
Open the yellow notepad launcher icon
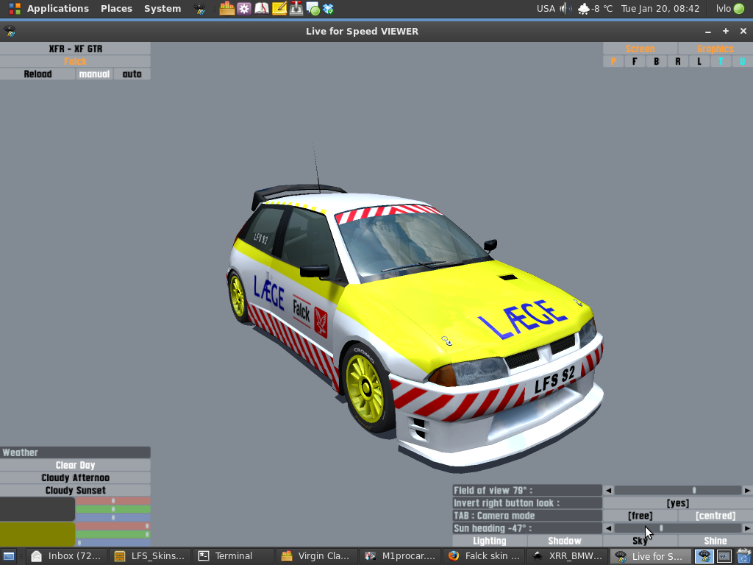pyautogui.click(x=279, y=8)
